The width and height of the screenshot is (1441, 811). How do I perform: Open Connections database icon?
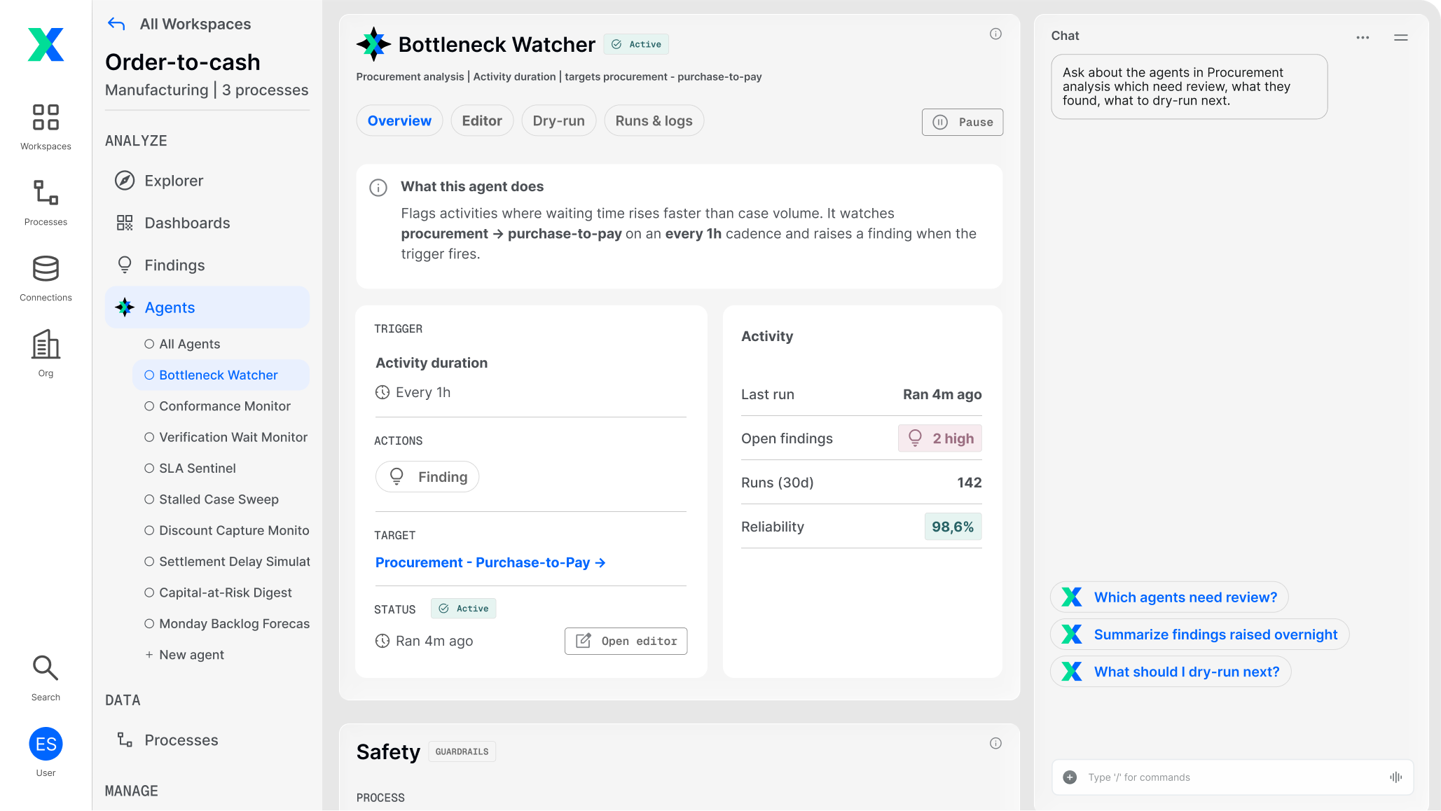pos(46,278)
